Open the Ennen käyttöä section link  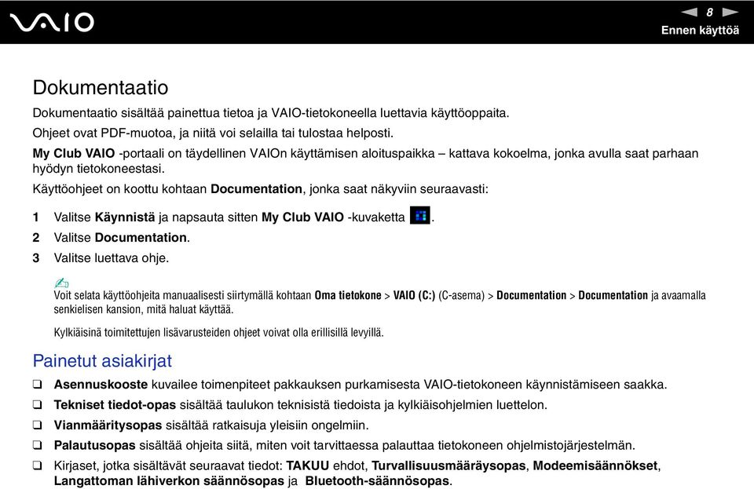(700, 31)
